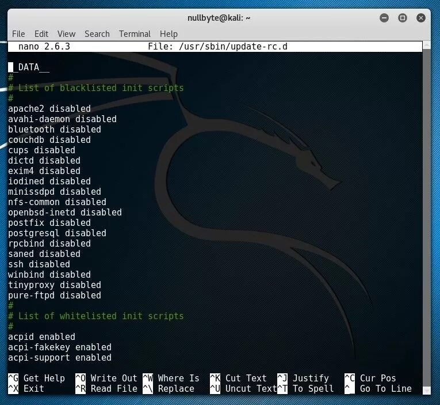Open the View menu
Image resolution: width=440 pixels, height=405 pixels.
coord(66,34)
